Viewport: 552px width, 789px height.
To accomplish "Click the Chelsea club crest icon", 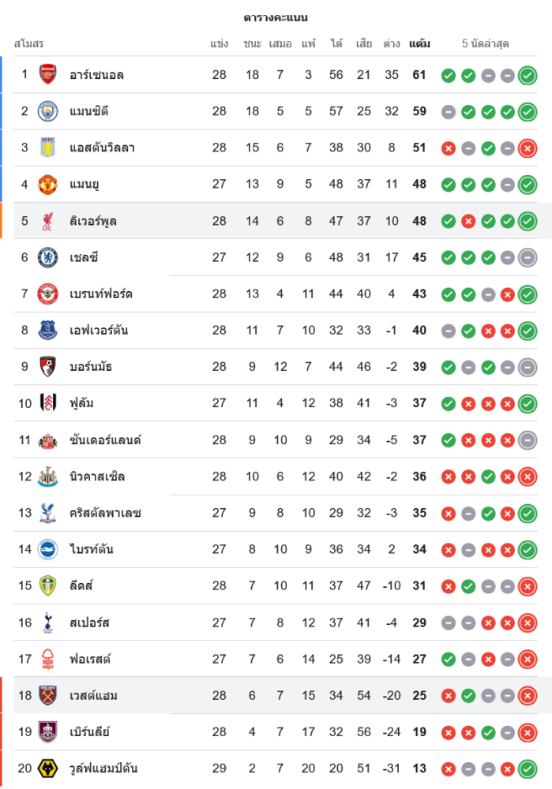I will pyautogui.click(x=48, y=257).
